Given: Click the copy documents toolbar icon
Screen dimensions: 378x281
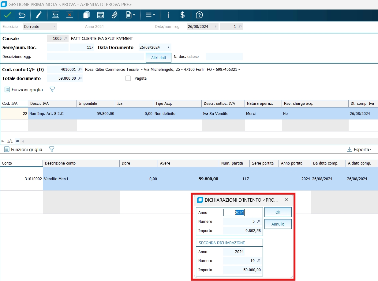Looking at the screenshot, I should [86, 15].
